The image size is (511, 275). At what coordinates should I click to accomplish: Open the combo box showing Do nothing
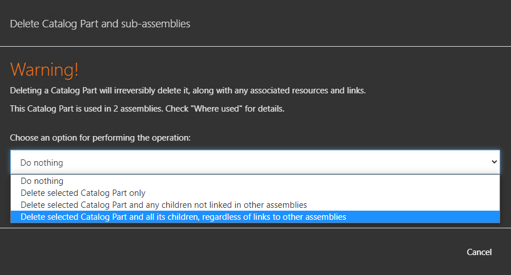pos(255,162)
